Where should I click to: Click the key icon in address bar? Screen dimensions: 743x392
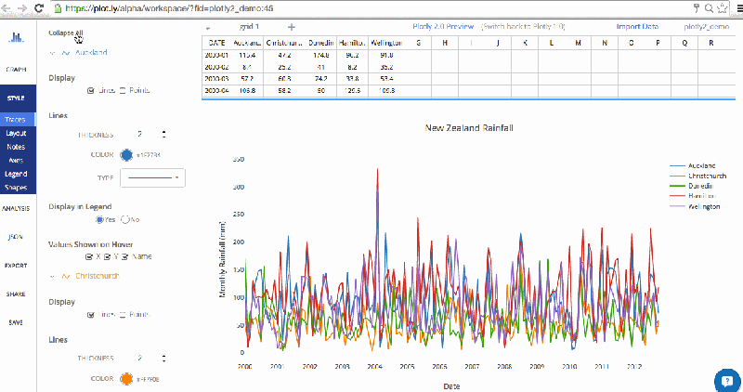(x=697, y=7)
